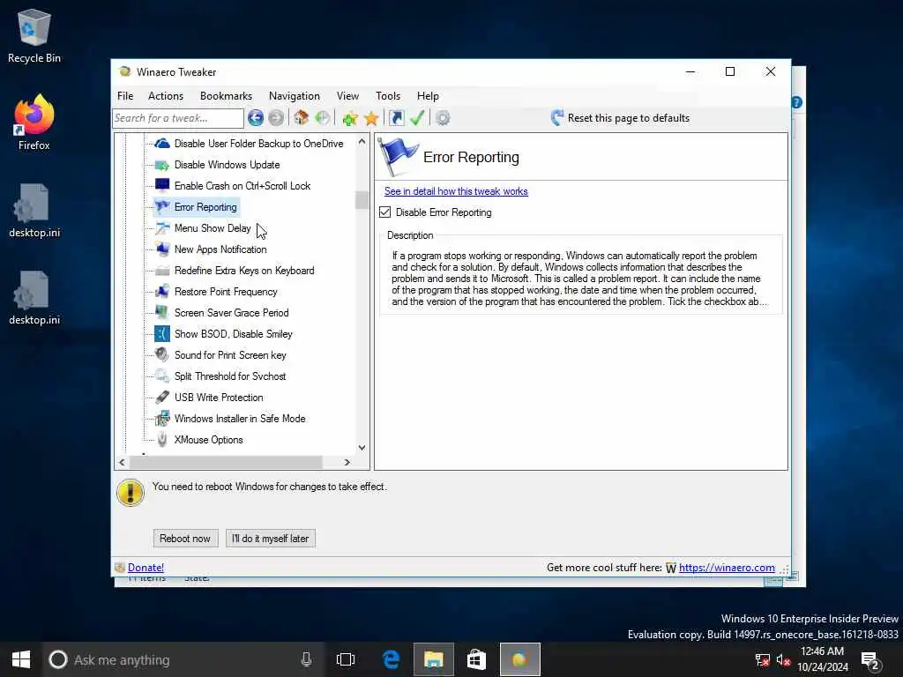Select Windows Installer in Safe Mode
Viewport: 903px width, 677px height.
tap(240, 419)
